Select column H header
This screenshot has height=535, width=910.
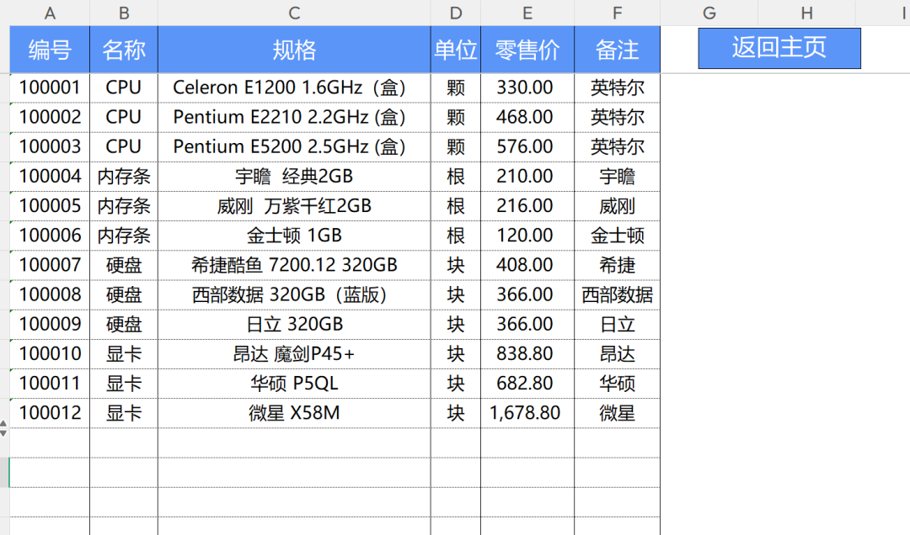[x=806, y=13]
